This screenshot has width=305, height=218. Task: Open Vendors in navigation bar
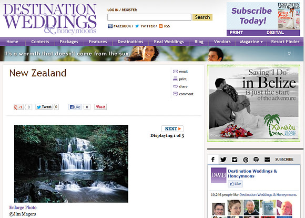222,42
